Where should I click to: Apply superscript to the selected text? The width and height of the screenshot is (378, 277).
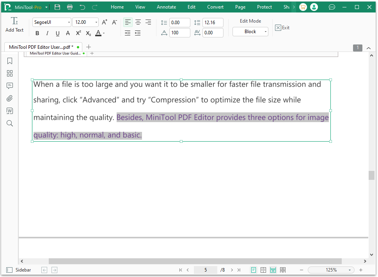[x=78, y=33]
